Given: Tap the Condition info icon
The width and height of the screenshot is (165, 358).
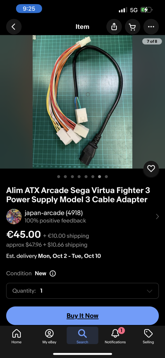Looking at the screenshot, I should [x=53, y=274].
